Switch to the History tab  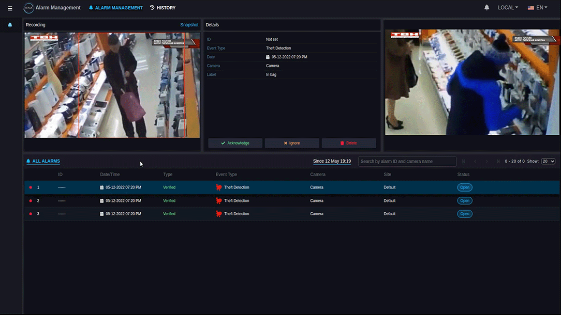pos(163,8)
